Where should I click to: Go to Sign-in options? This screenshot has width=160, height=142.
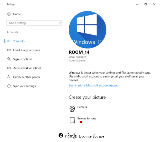[x=23, y=59]
